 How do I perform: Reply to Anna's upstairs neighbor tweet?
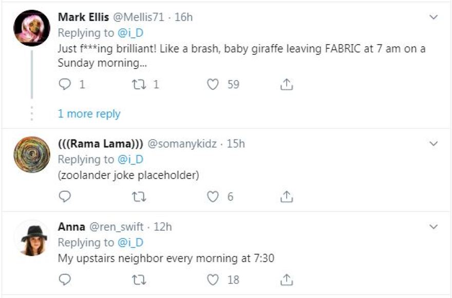(65, 279)
